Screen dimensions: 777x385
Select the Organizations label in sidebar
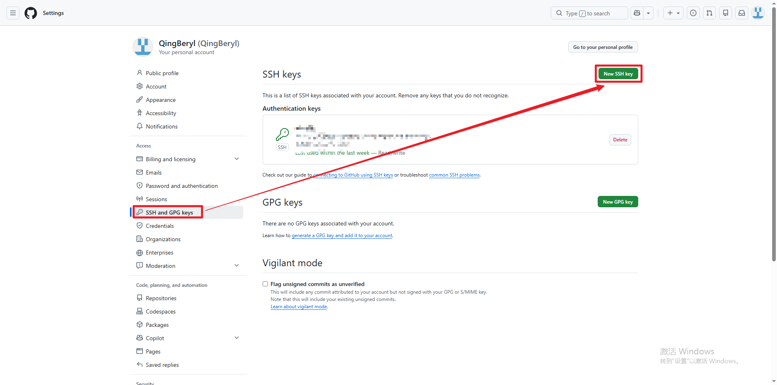click(163, 239)
